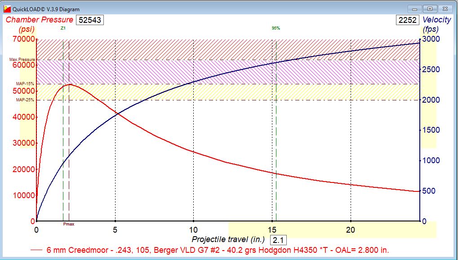Click the Projectile travel (in.) axis label
458x260 pixels.
tap(228, 239)
